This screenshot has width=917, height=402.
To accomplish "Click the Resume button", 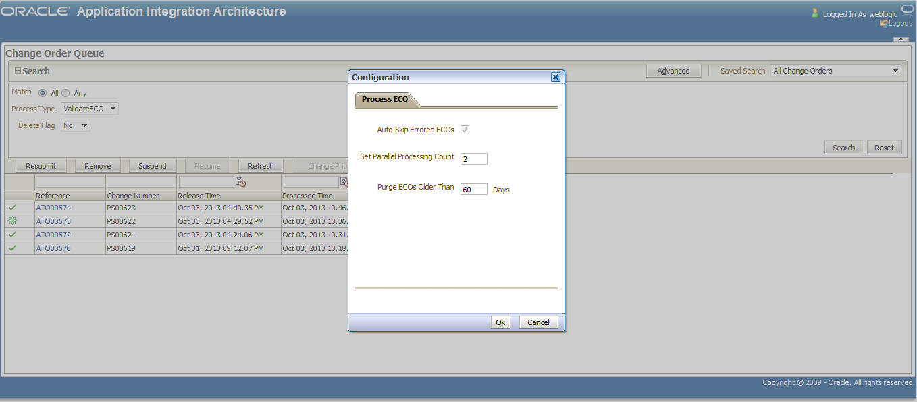I will click(207, 166).
